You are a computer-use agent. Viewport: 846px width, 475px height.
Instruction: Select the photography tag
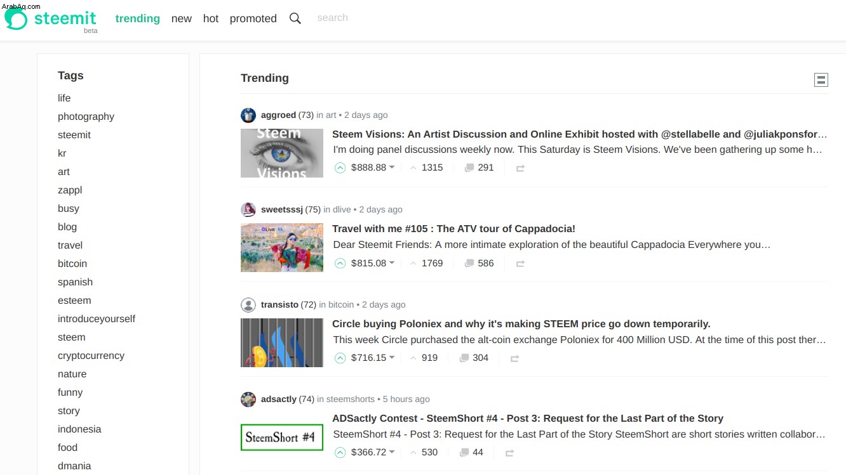(86, 117)
